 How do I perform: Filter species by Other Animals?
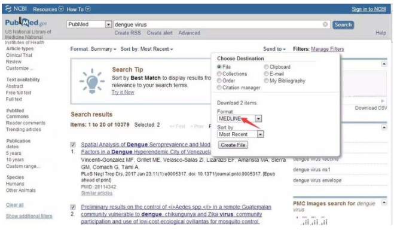click(21, 191)
